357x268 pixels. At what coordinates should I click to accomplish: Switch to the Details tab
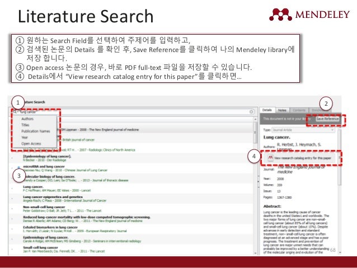(267, 110)
